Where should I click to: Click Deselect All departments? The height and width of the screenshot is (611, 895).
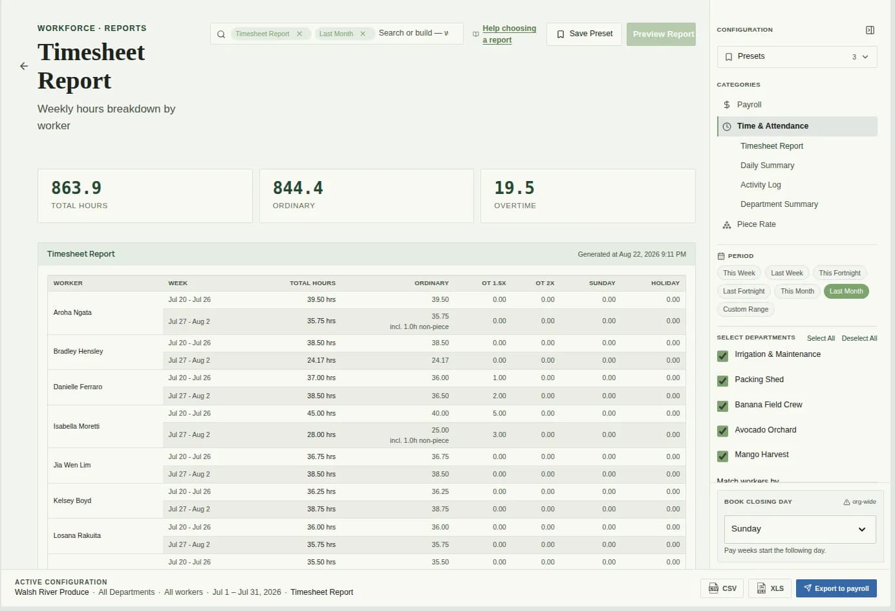(x=859, y=339)
